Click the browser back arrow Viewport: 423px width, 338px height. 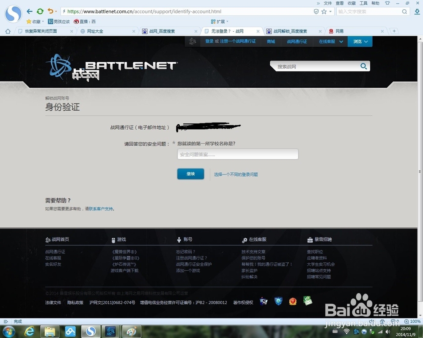pos(30,11)
